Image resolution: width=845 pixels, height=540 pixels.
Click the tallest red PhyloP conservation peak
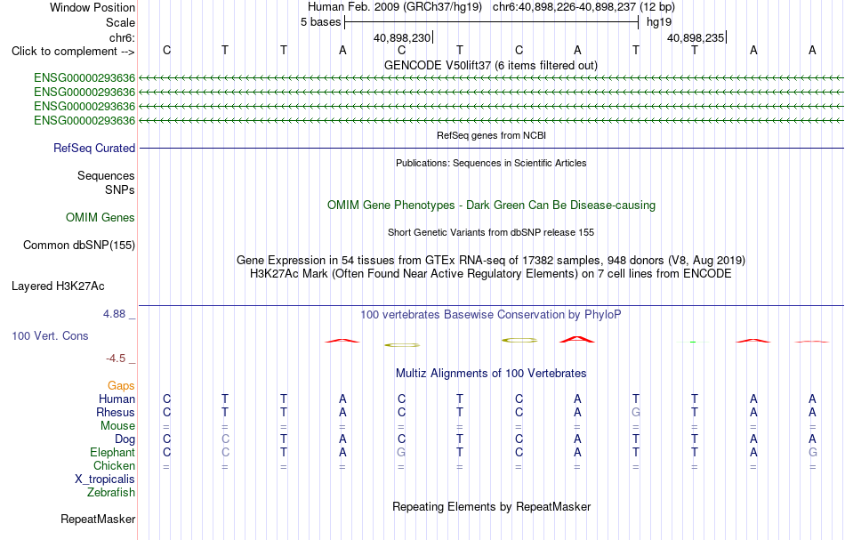[577, 339]
